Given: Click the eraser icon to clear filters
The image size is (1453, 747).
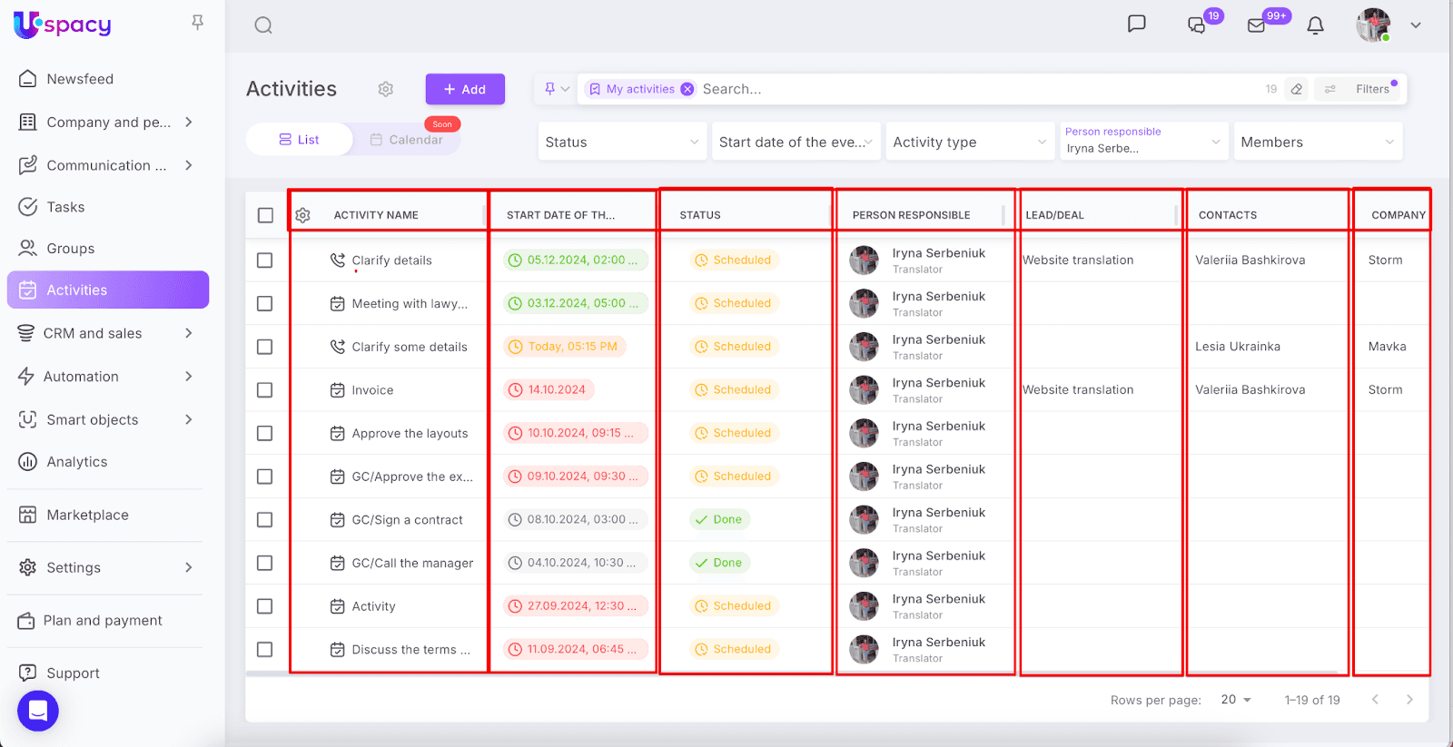Looking at the screenshot, I should tap(1297, 89).
